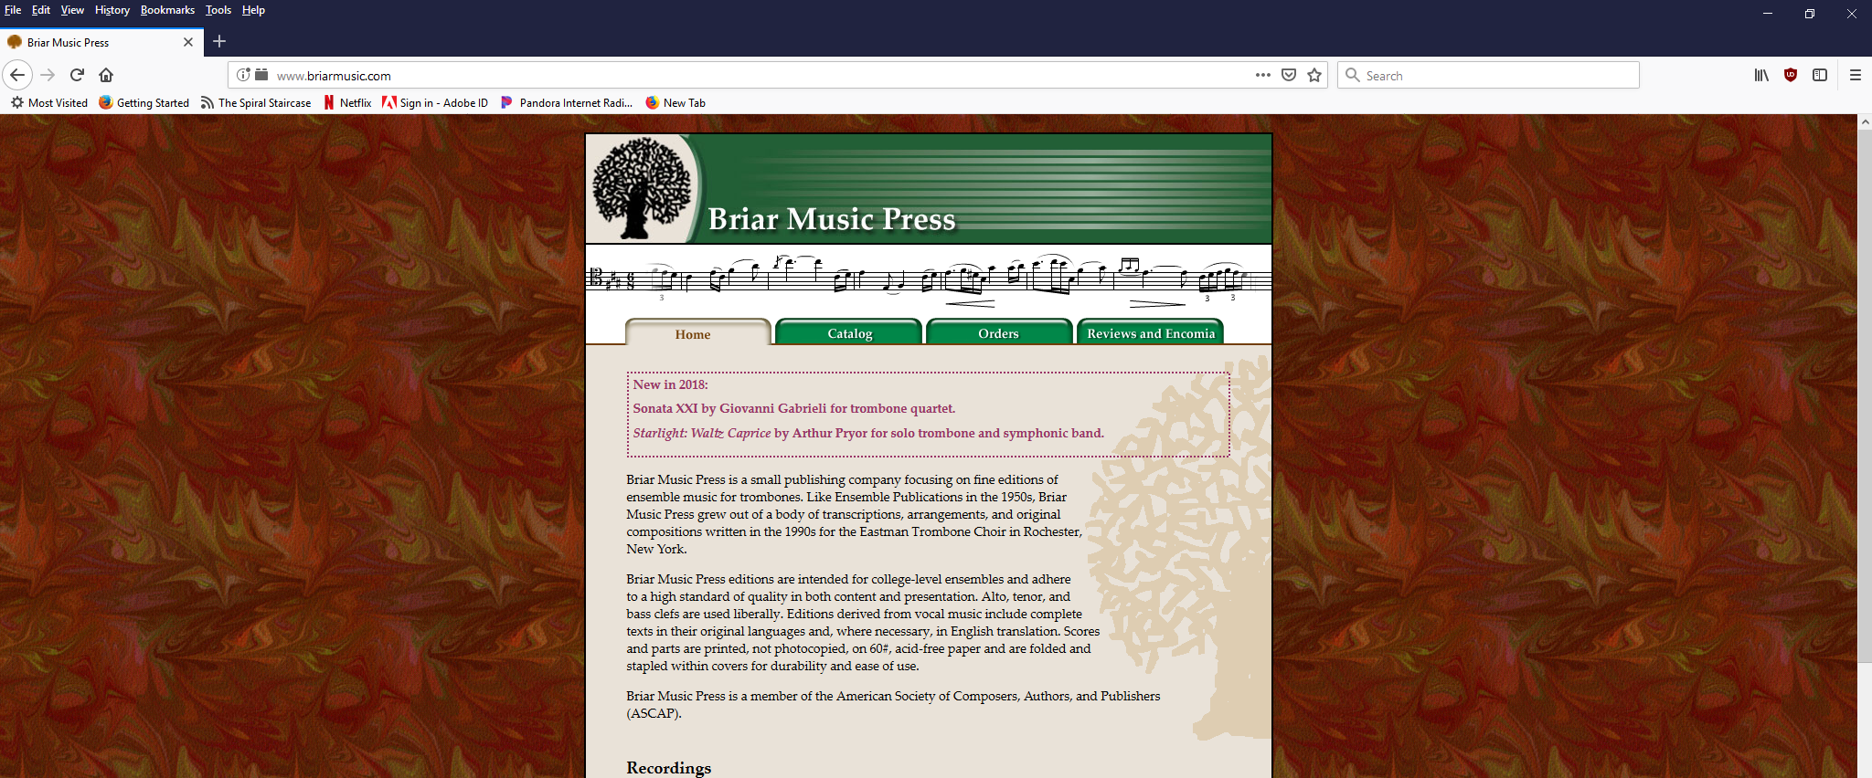The height and width of the screenshot is (778, 1872).
Task: Open the Library icon in the toolbar
Action: pos(1760,75)
